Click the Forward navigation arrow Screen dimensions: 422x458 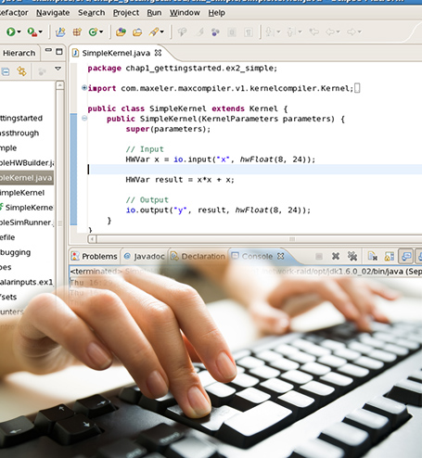pos(352,32)
